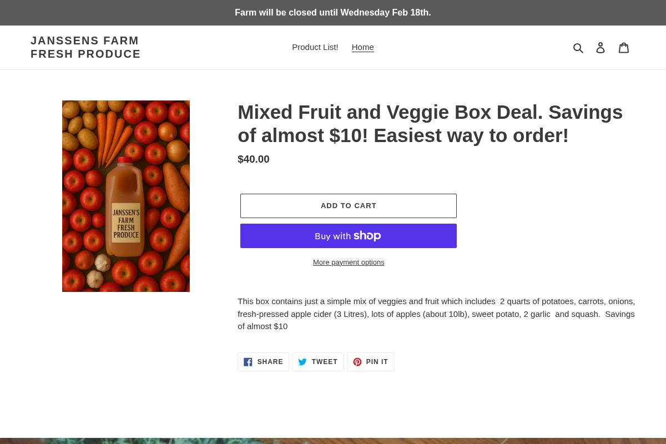The height and width of the screenshot is (444, 666).
Task: Click the mixed fruit and veggie box photo
Action: point(126,196)
